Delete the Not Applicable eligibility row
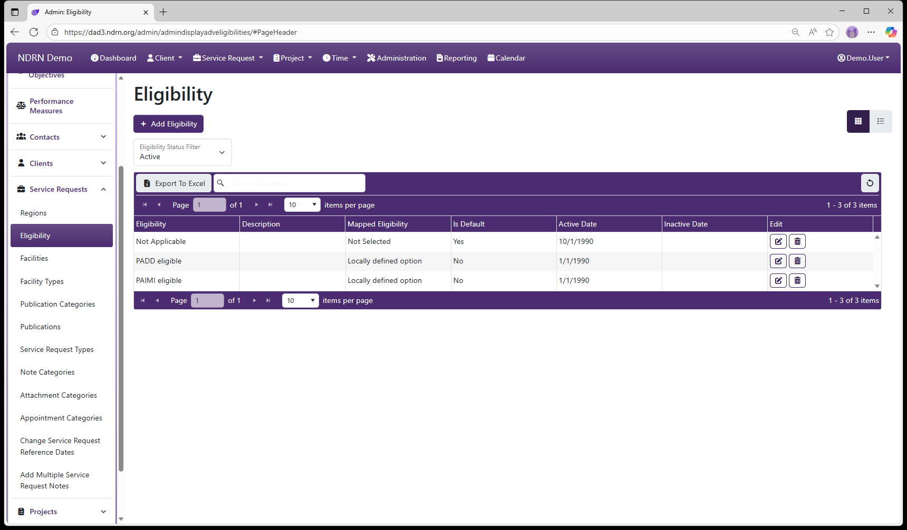Image resolution: width=907 pixels, height=530 pixels. point(797,241)
